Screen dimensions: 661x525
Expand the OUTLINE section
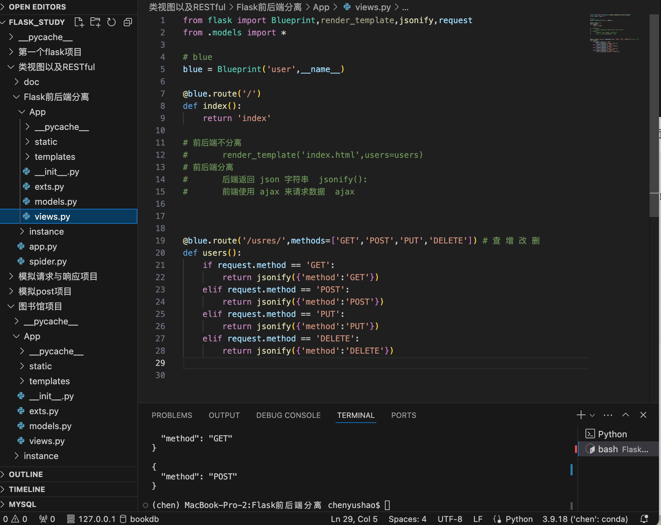click(69, 474)
